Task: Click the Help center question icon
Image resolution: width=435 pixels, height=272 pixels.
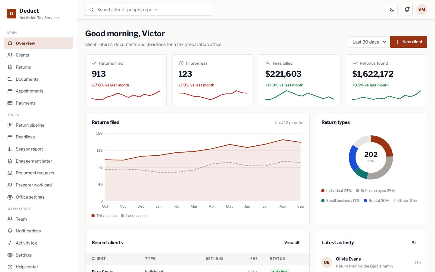Action: 10,267
